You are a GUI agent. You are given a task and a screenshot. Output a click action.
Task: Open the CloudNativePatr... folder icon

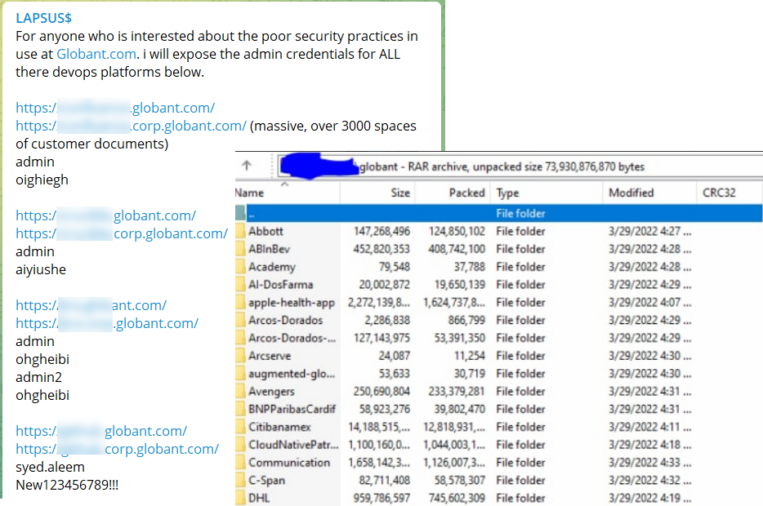coord(240,445)
